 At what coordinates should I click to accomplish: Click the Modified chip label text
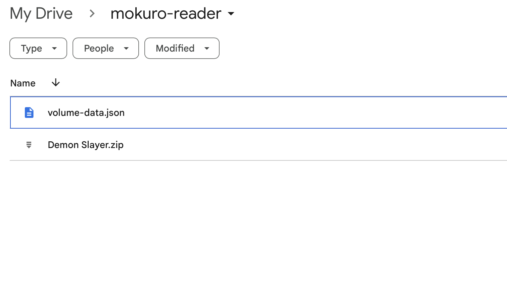(175, 49)
